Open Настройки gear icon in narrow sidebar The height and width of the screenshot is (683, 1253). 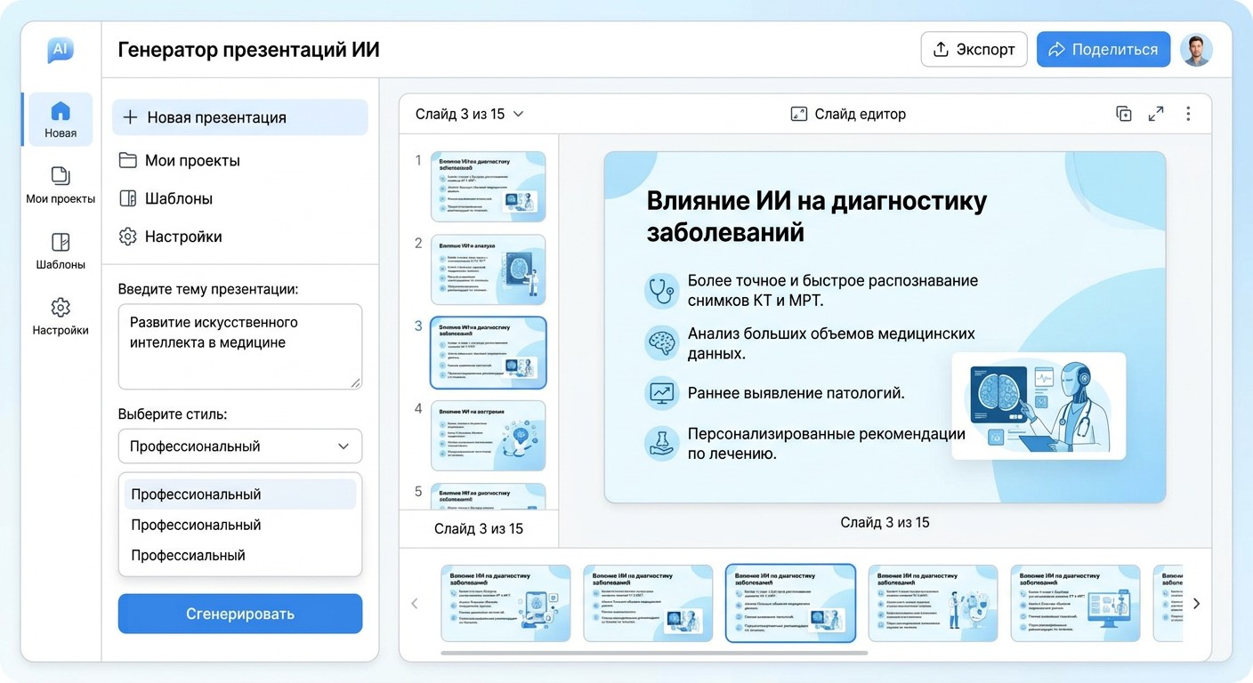coord(61,308)
